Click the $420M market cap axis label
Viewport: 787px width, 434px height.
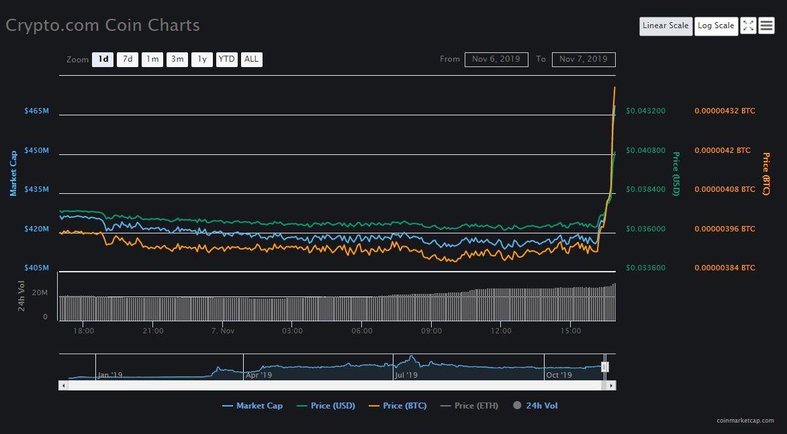37,229
